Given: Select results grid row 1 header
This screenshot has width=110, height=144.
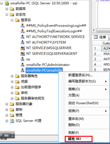Looking at the screenshot, I should pyautogui.click(x=97, y=48).
